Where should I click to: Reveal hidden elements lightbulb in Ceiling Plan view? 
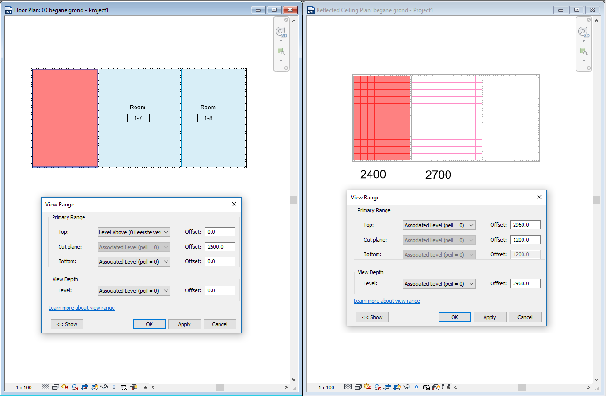point(417,387)
